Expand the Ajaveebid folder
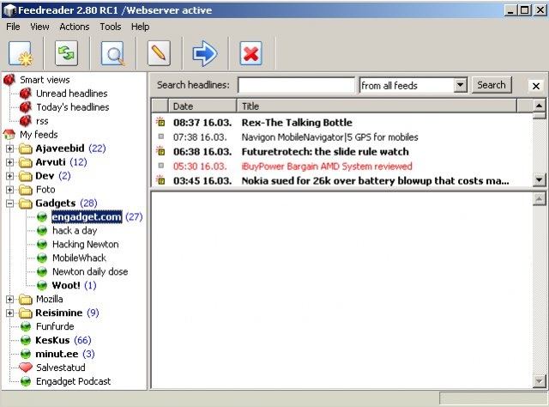 [10, 149]
